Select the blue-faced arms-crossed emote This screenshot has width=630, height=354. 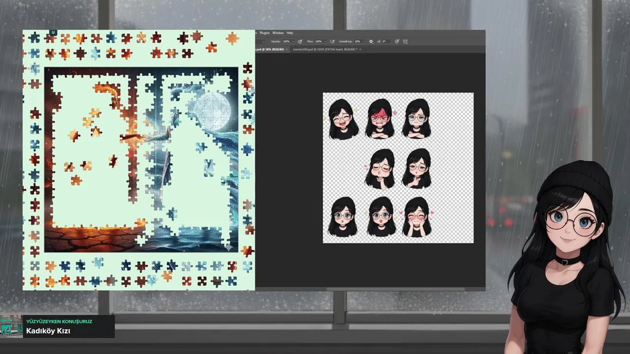[x=416, y=118]
